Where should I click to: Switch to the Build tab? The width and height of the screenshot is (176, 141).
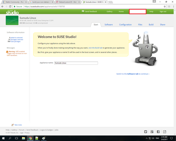pos(151,25)
